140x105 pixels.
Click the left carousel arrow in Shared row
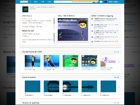pyautogui.click(x=22, y=62)
